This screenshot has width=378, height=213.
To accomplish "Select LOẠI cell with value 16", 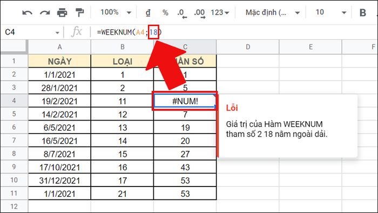I will tap(122, 167).
